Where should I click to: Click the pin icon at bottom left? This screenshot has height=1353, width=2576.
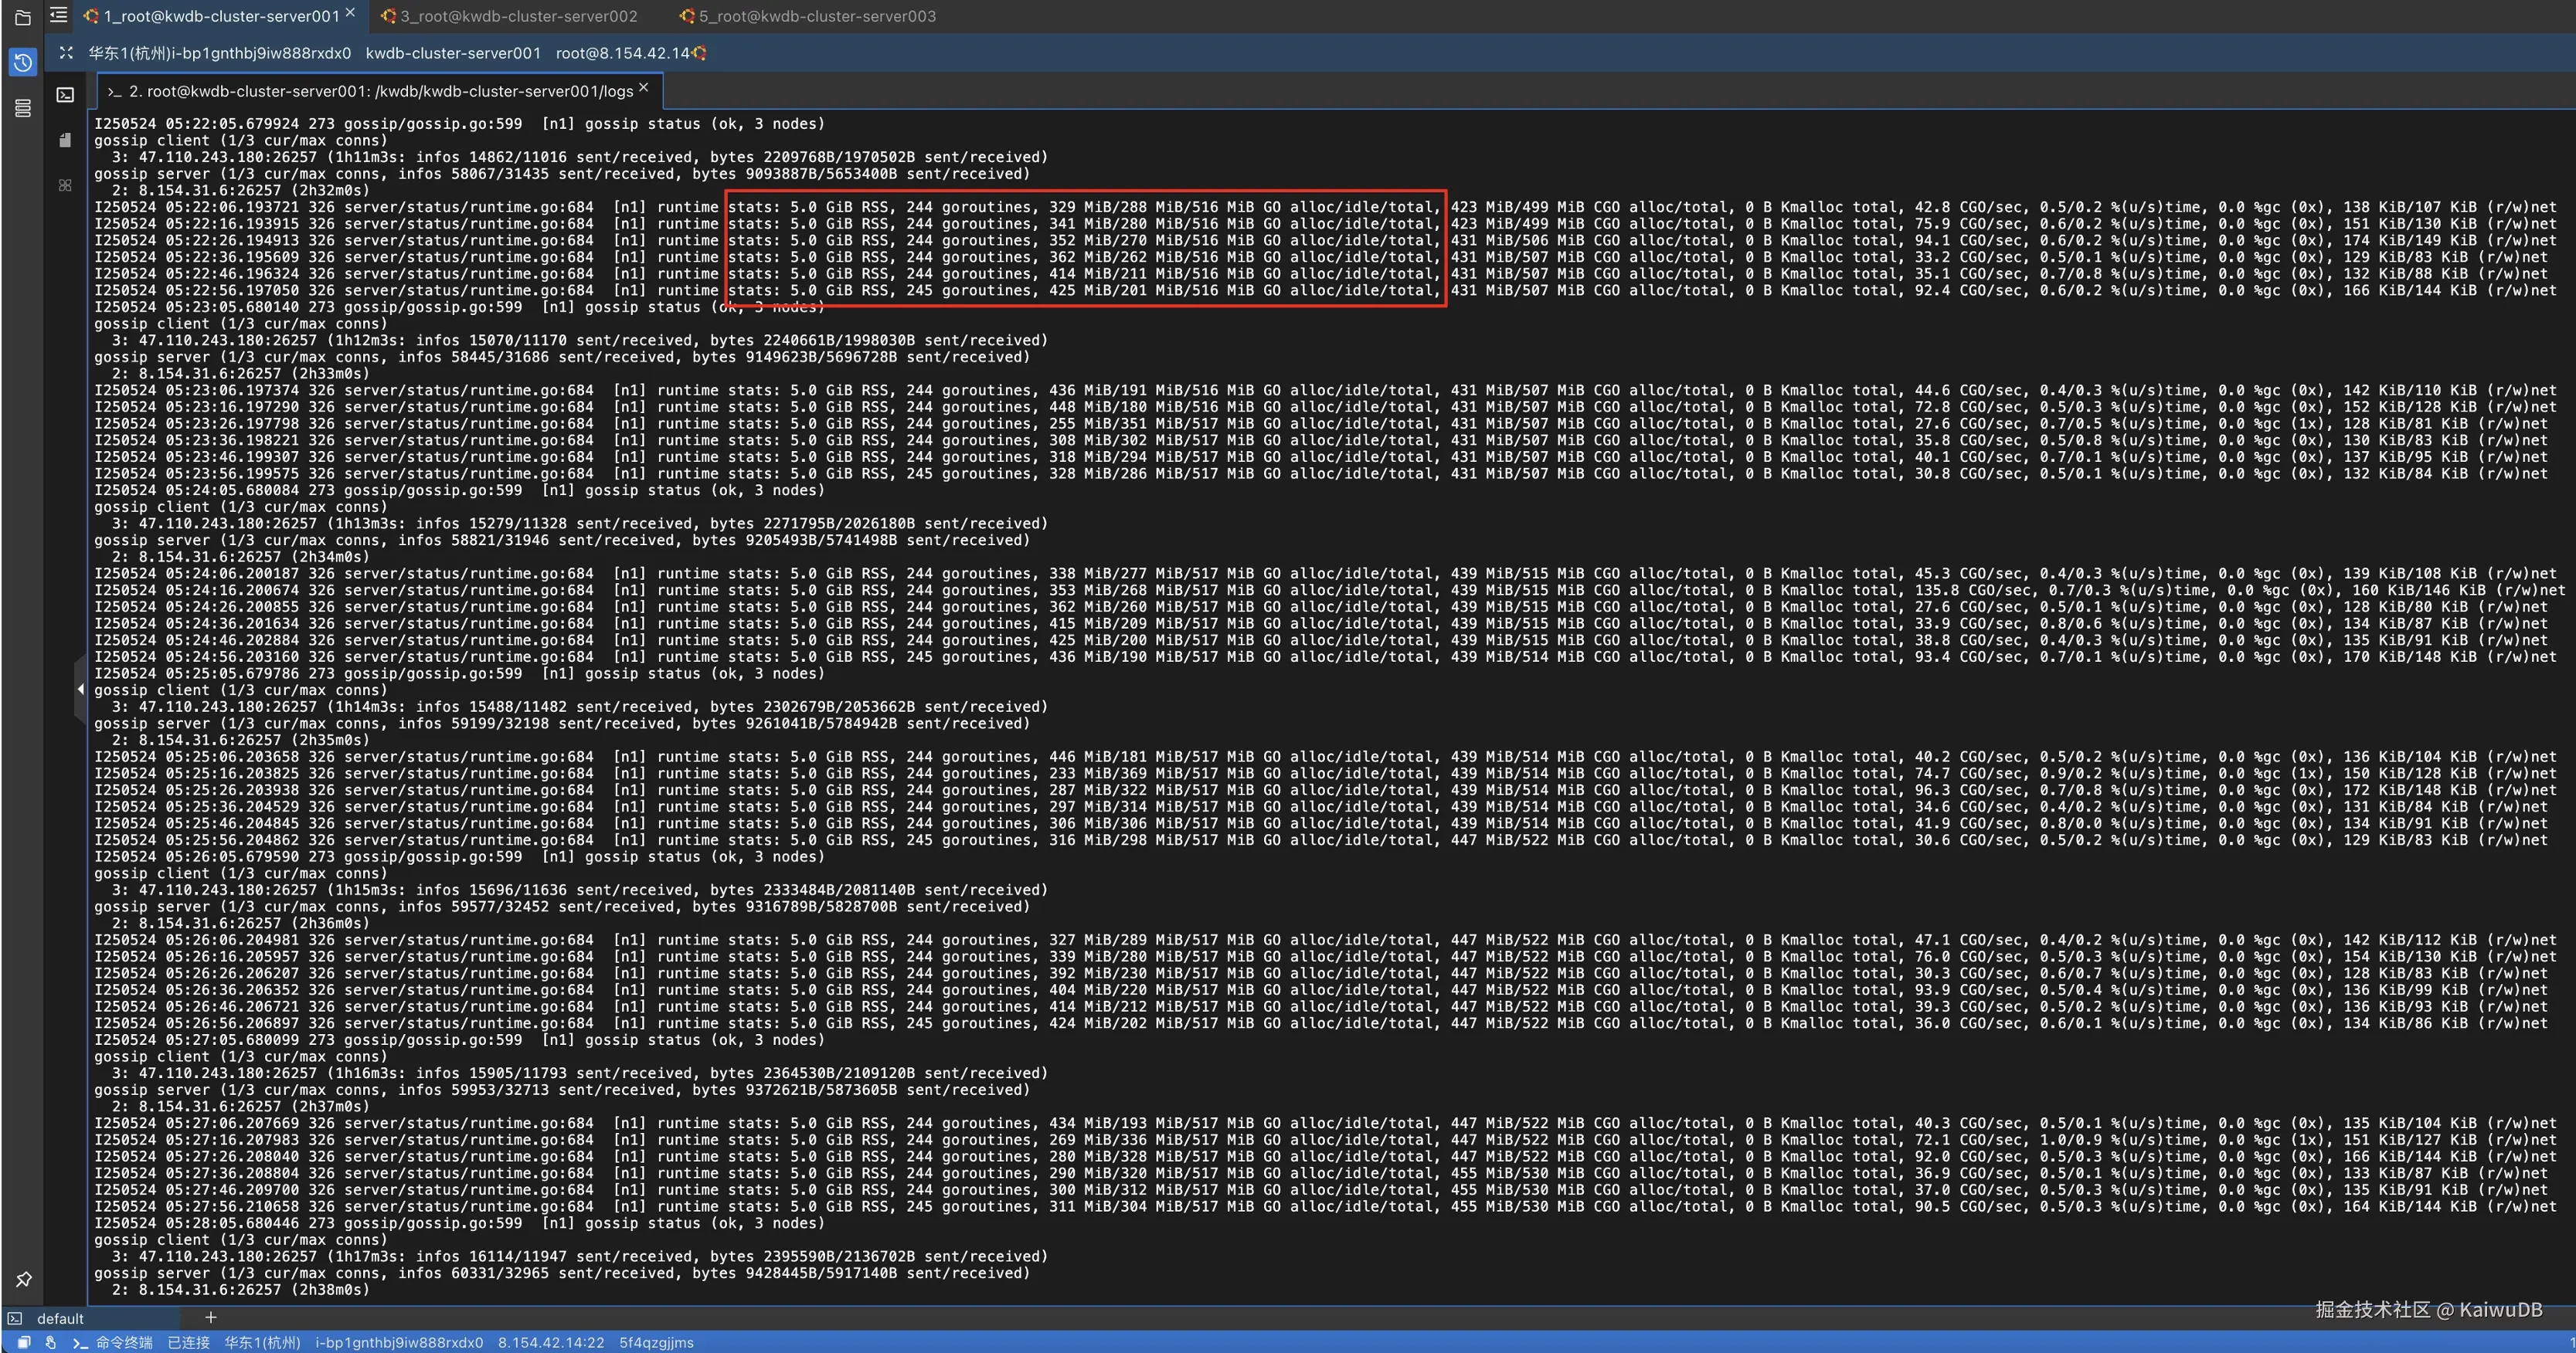click(23, 1278)
